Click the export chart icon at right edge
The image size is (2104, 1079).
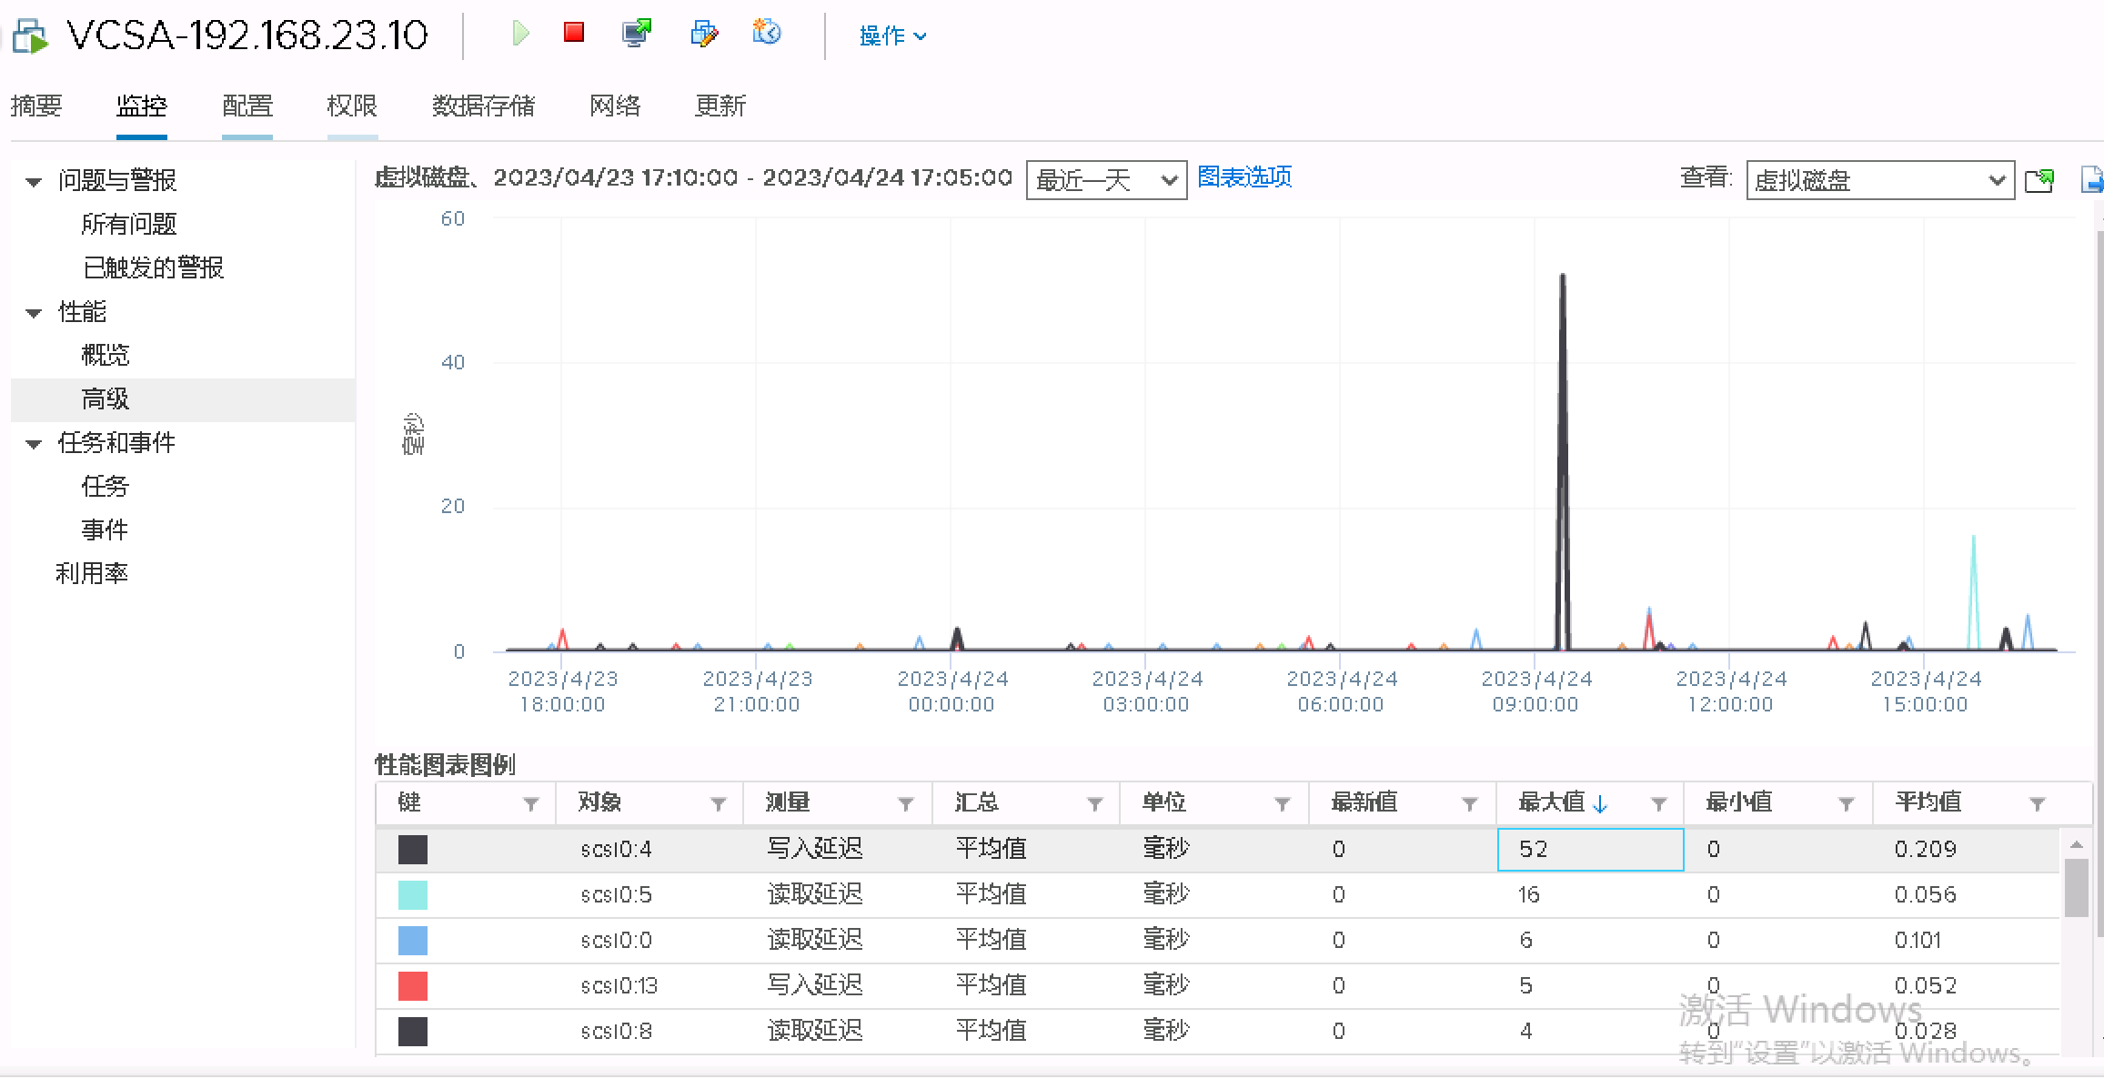point(2092,180)
